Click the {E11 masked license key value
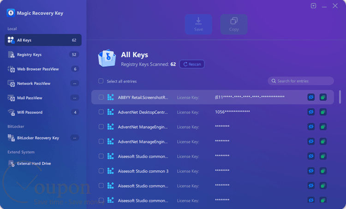 (x=250, y=97)
